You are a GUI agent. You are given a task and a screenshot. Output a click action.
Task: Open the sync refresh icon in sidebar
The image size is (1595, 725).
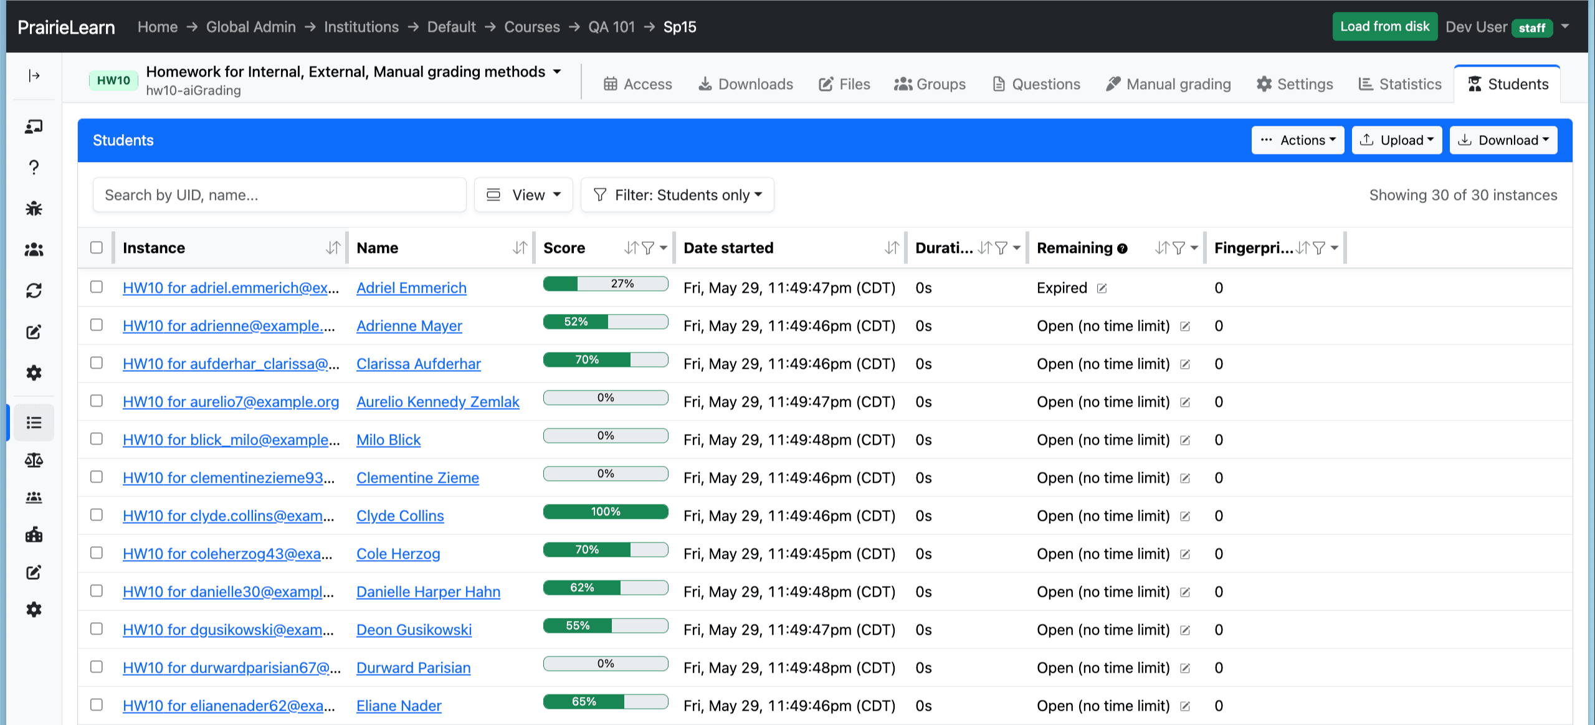34,291
